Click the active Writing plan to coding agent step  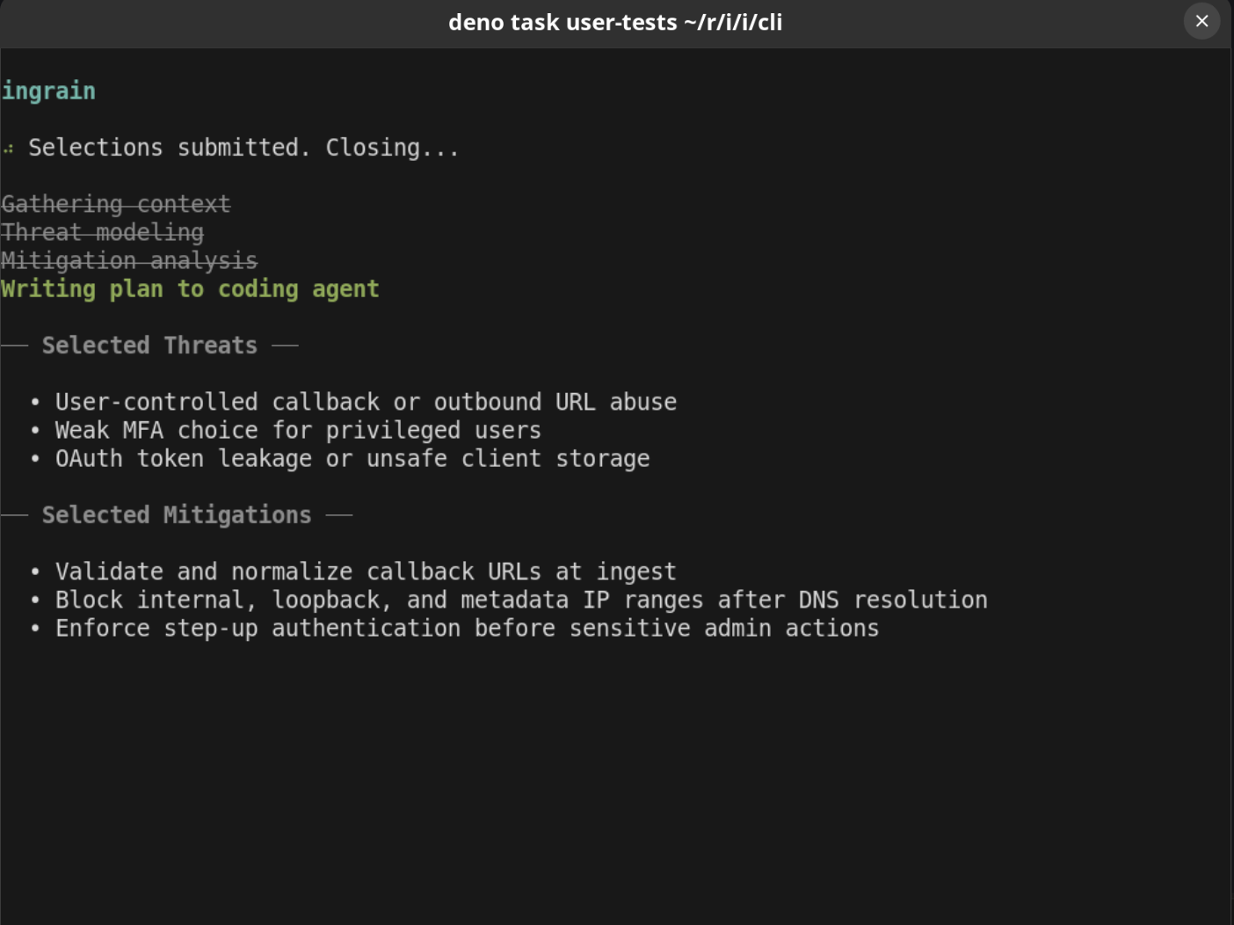point(190,288)
